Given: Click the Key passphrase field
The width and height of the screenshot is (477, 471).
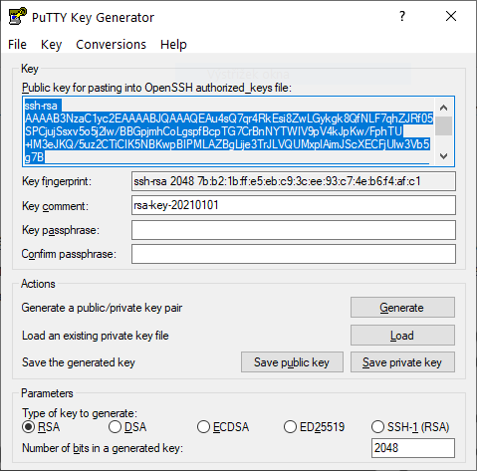Looking at the screenshot, I should click(294, 230).
